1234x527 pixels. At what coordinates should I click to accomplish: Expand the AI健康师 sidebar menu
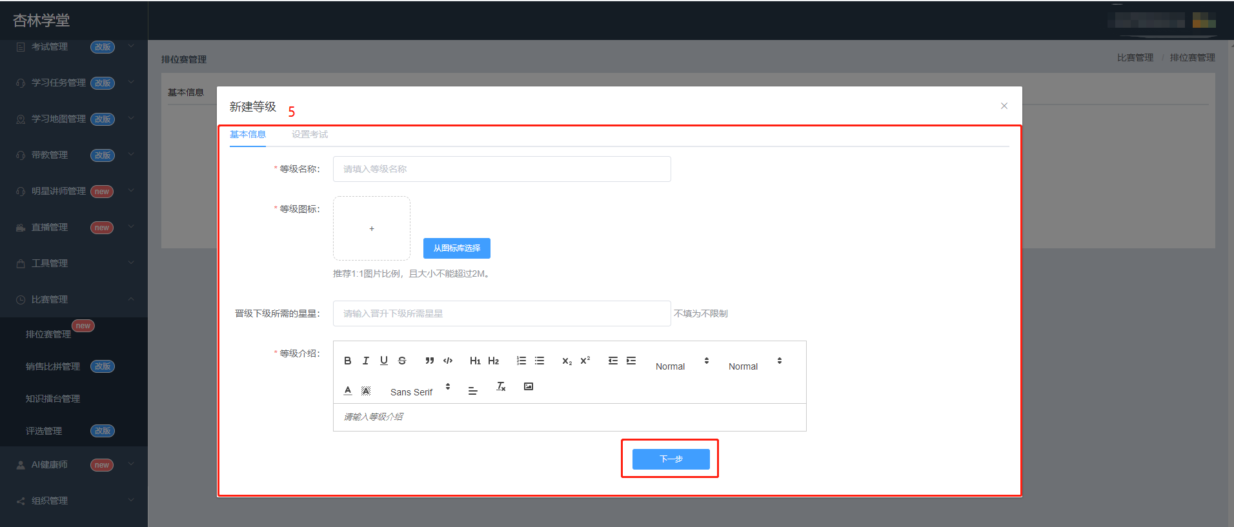(x=74, y=464)
